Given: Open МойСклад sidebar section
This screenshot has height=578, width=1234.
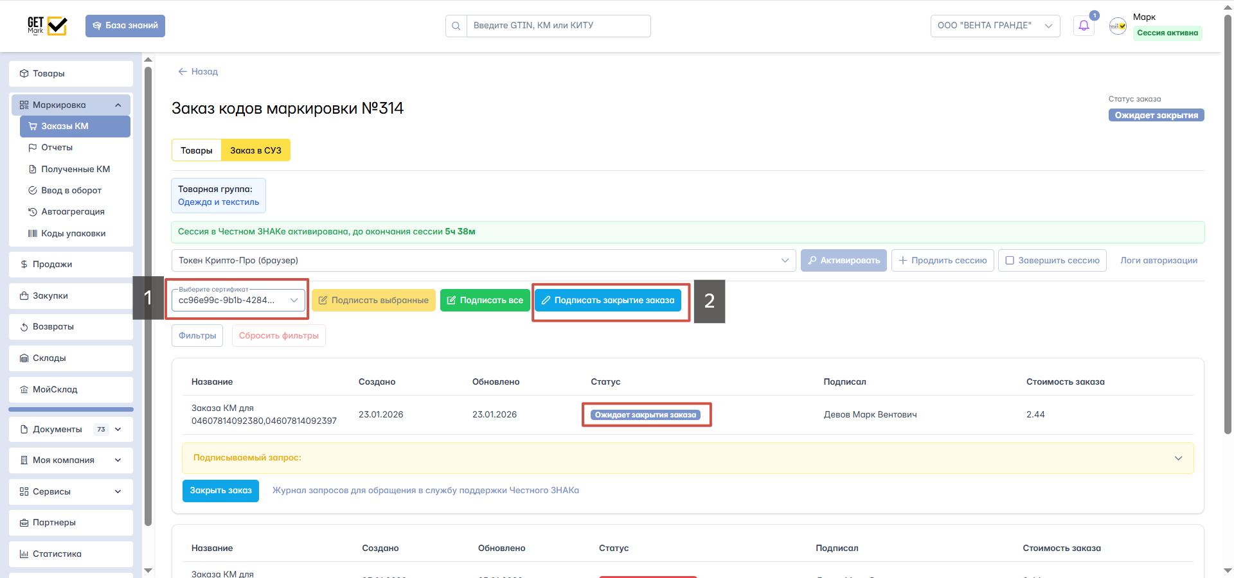Looking at the screenshot, I should coord(71,390).
